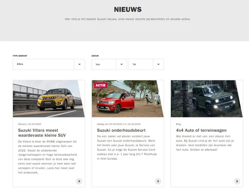This screenshot has width=249, height=189.
Task: Open the red Suzuki Ignis beach image
Action: [x=128, y=98]
